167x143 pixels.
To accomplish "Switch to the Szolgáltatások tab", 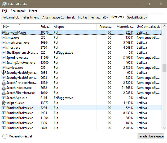I will click(137, 17).
